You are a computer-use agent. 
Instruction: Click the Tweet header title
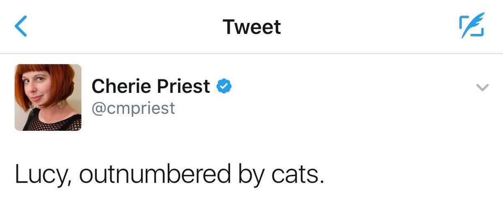coord(251,27)
